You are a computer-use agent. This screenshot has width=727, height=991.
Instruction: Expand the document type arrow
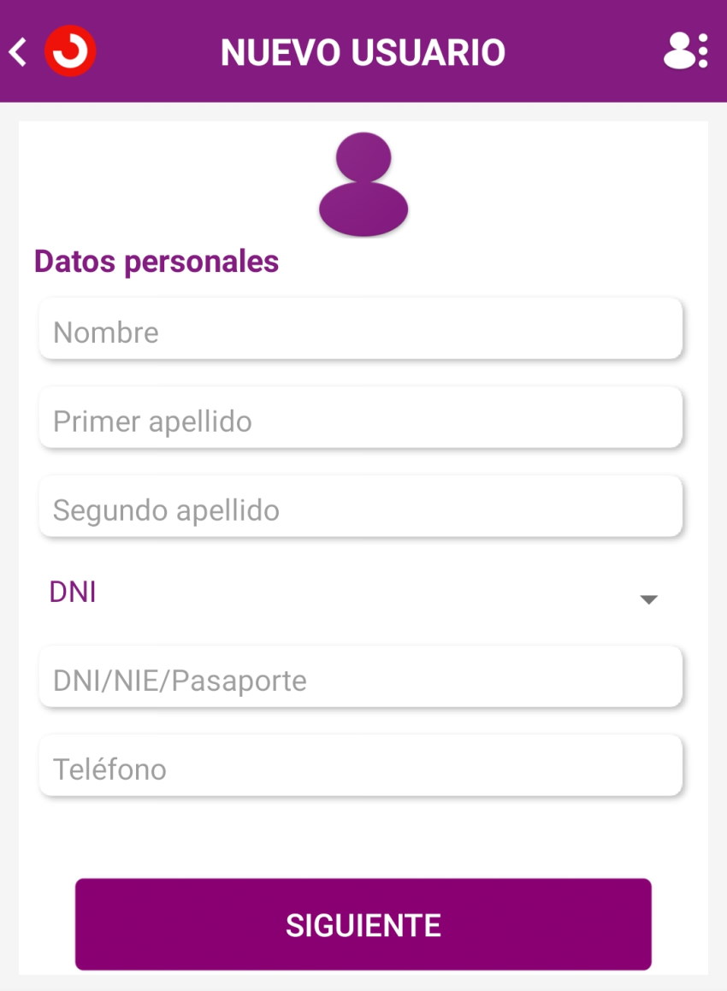(x=648, y=599)
